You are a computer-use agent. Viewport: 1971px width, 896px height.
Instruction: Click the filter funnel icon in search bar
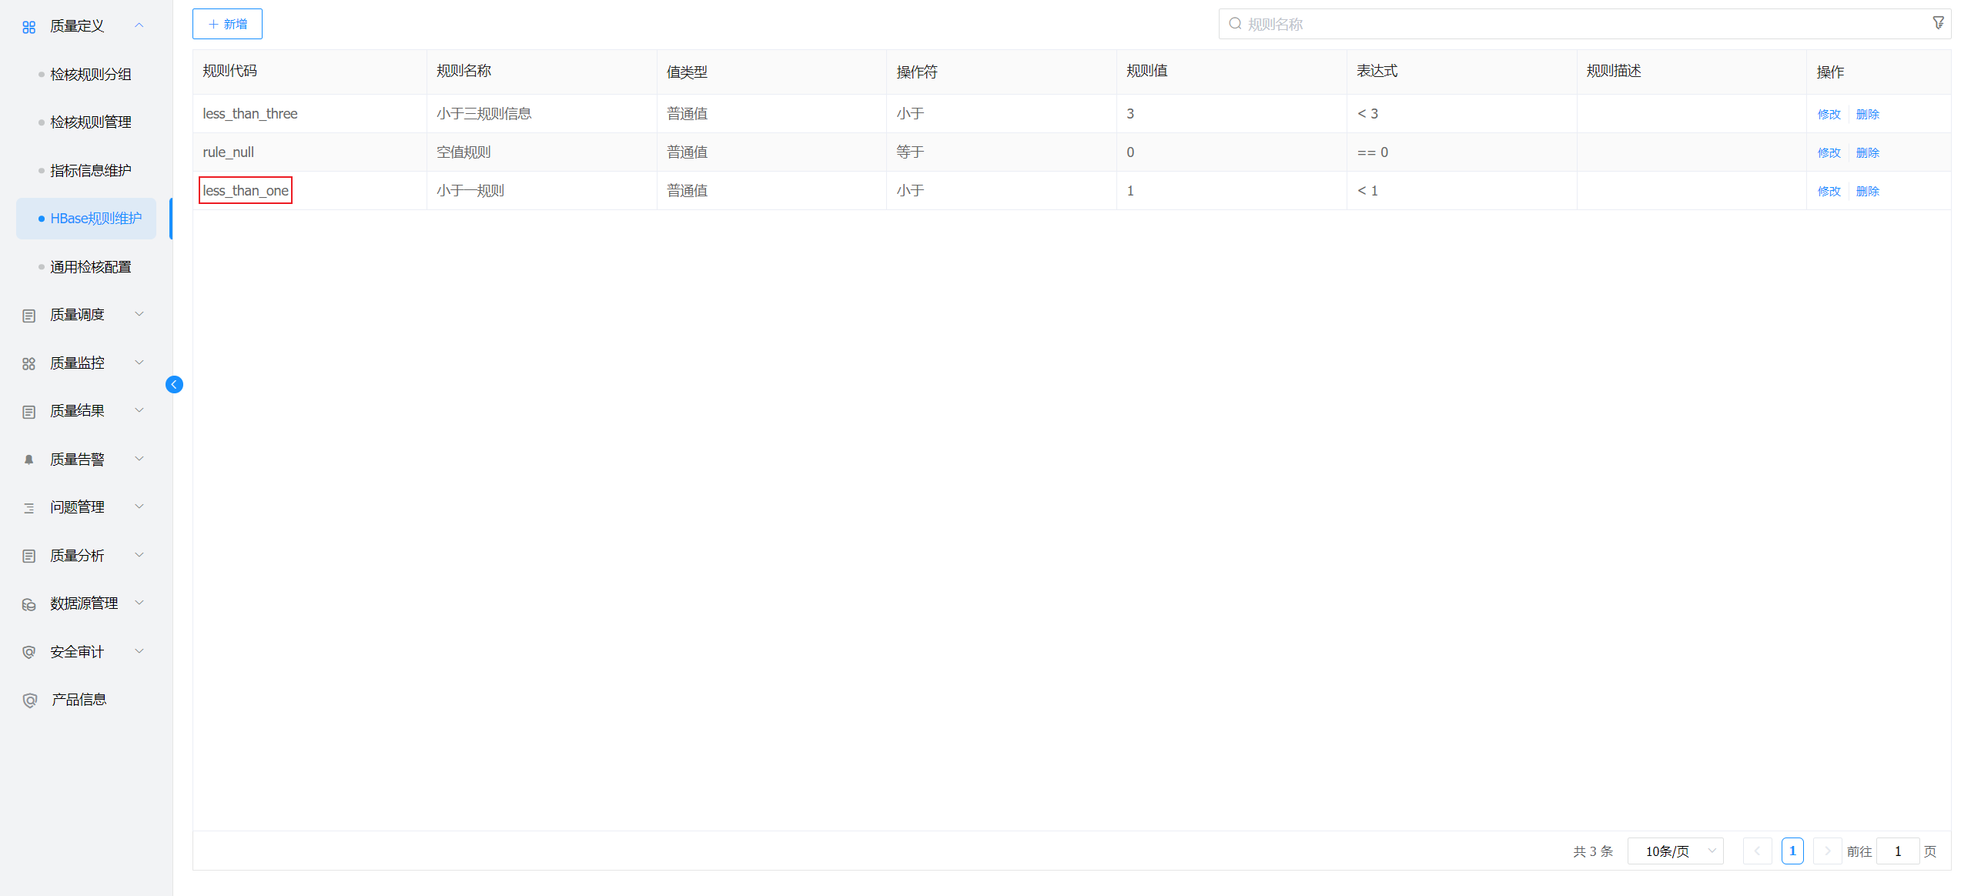[x=1938, y=23]
